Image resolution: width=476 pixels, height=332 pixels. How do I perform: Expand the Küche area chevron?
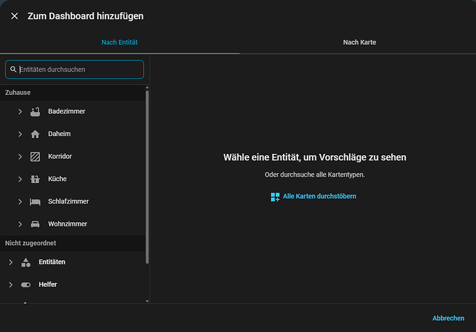20,179
